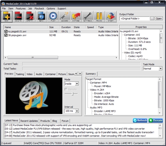
Task: Switch to the Tasking tab
Action: (20, 74)
